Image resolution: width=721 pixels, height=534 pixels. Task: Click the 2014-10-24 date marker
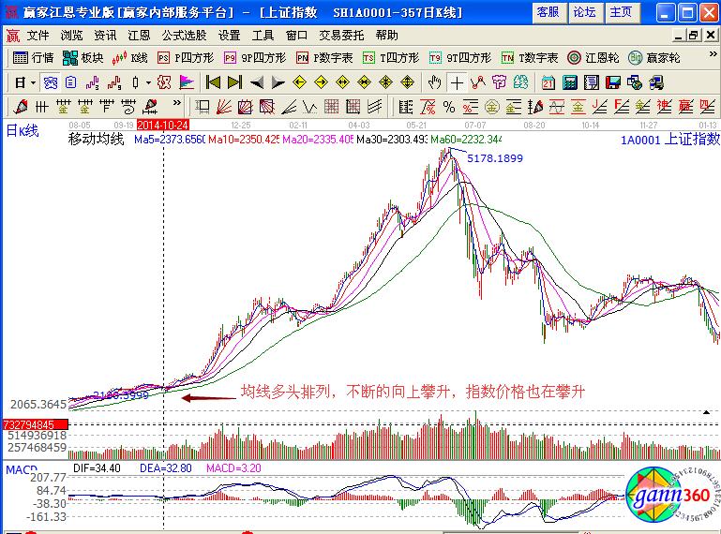pyautogui.click(x=163, y=124)
